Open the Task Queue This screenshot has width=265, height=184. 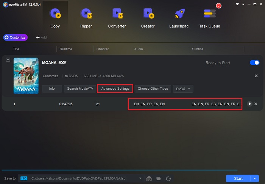click(x=210, y=18)
